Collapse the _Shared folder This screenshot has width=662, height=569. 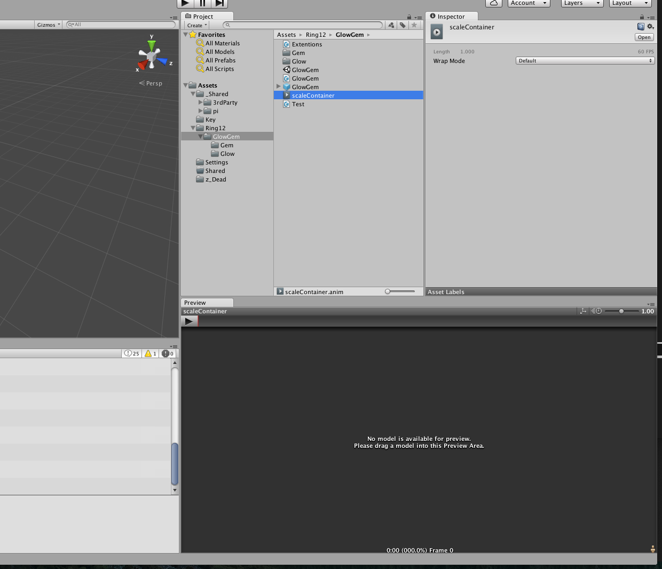click(193, 94)
